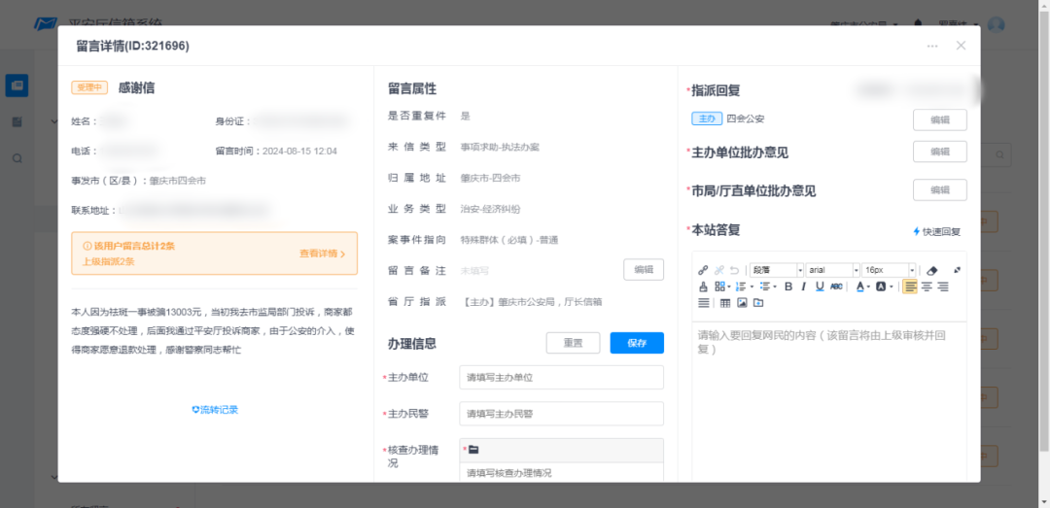The image size is (1050, 508).
Task: Center-align text in editor
Action: 927,287
